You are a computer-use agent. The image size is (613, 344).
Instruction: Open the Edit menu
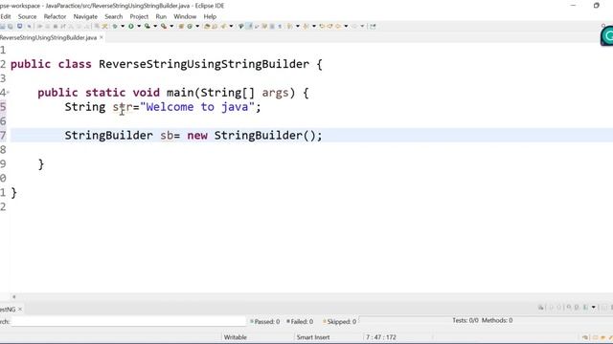tap(6, 16)
